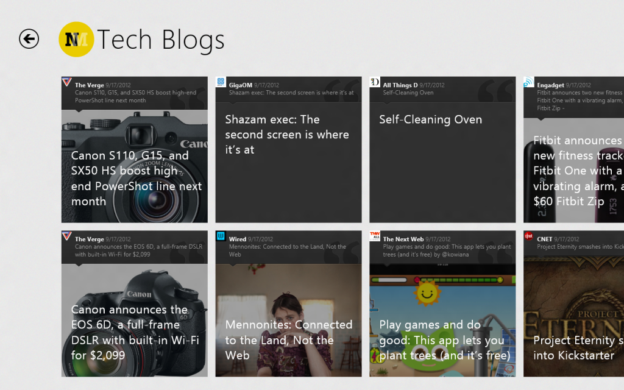Click The Verge favicon on Canon S110 tile

pos(67,82)
